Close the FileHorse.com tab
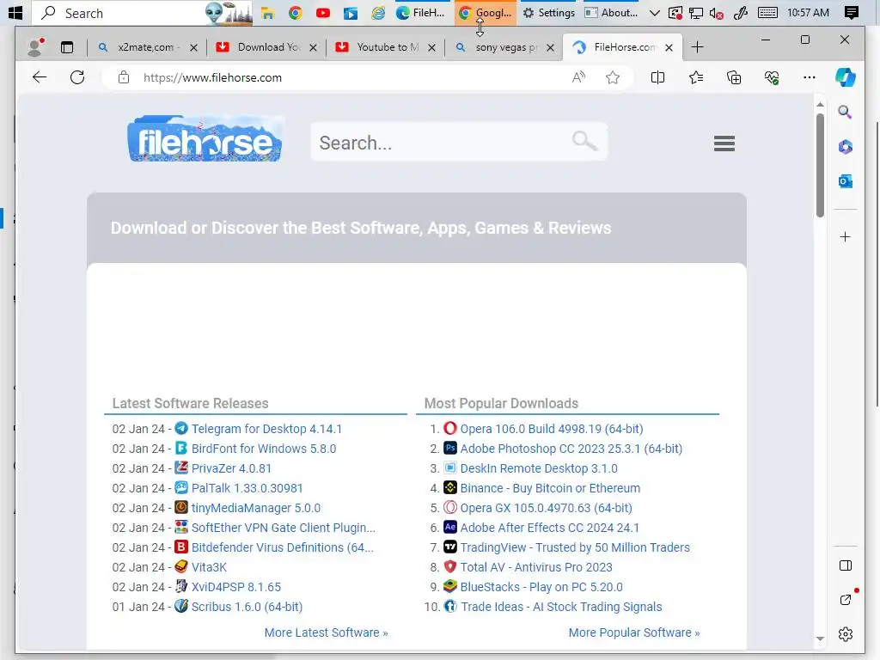Screen dimensions: 880x660 click(x=669, y=48)
